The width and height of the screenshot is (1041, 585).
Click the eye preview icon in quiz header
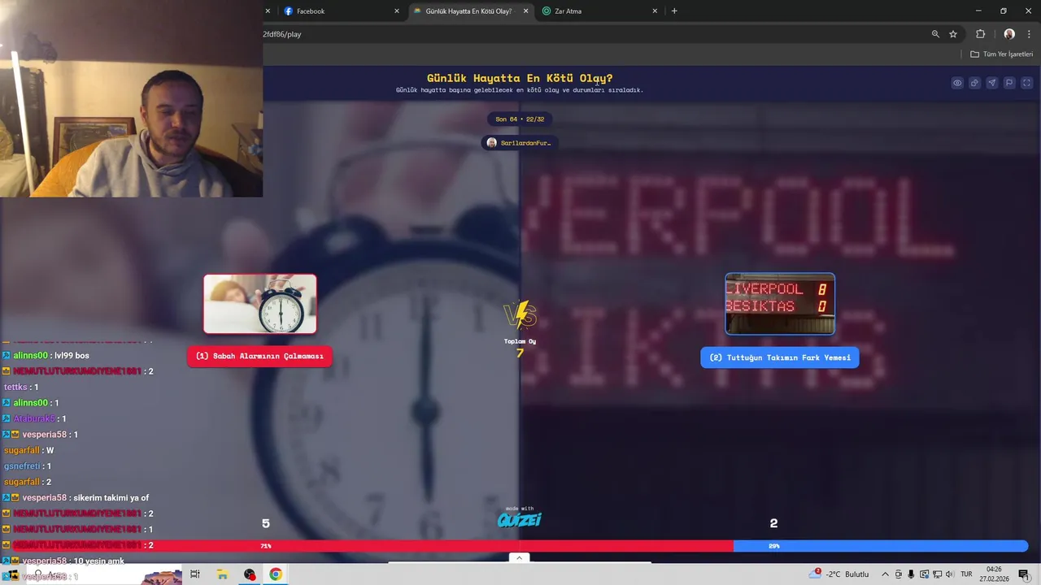tap(957, 83)
